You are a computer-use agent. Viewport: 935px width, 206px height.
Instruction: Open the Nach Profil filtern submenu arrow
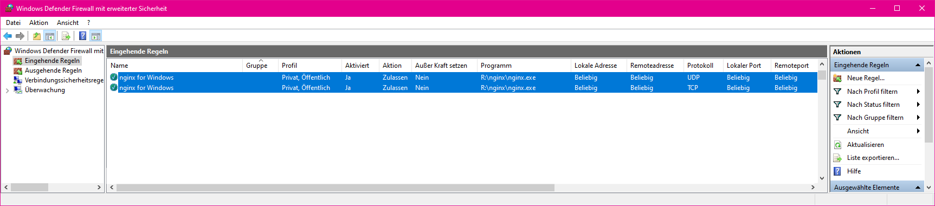[918, 92]
